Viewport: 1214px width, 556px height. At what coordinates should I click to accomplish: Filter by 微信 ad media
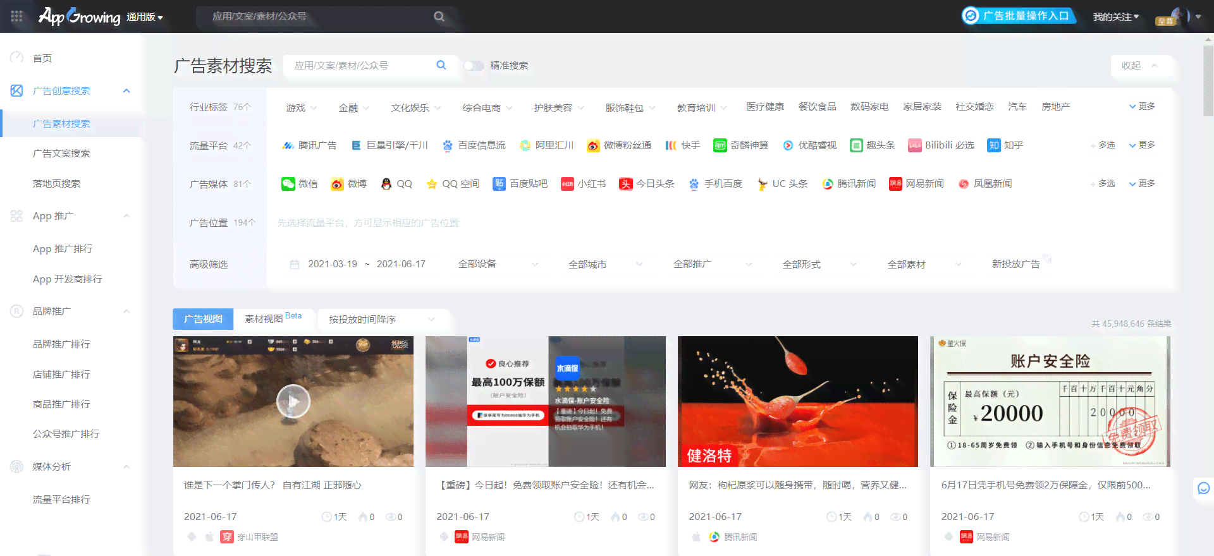click(300, 184)
